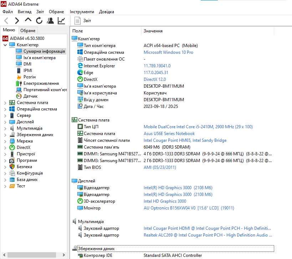The image size is (292, 259).
Task: Click the Тип BIOS chip icon
Action: click(x=80, y=167)
